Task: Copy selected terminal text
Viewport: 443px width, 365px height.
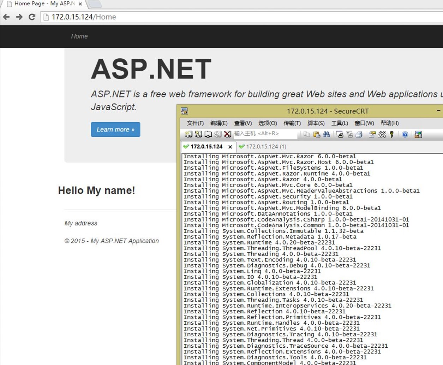Action: [x=306, y=134]
